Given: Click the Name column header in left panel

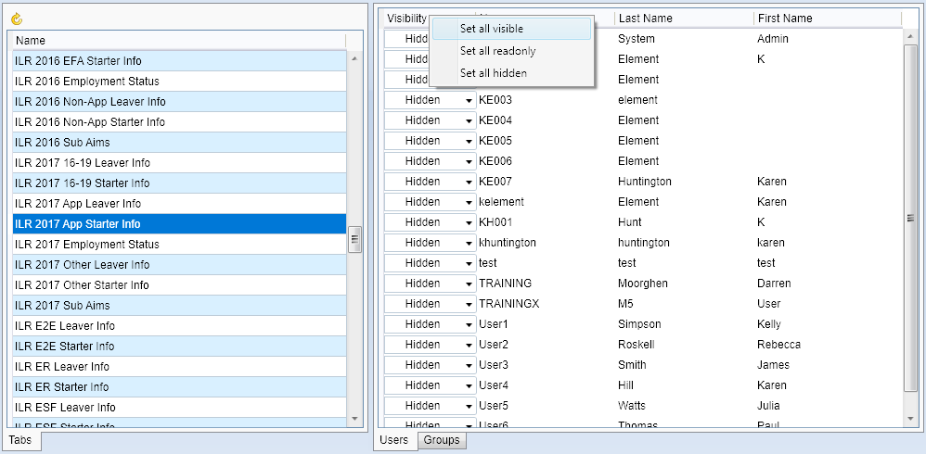Looking at the screenshot, I should (x=176, y=41).
